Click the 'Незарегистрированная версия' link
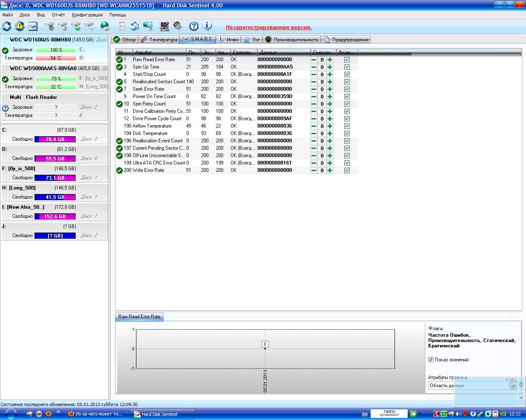 tap(269, 27)
